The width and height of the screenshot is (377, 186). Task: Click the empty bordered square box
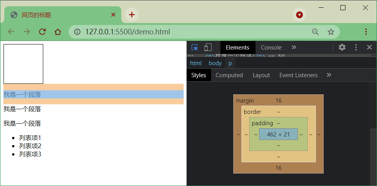(23, 64)
